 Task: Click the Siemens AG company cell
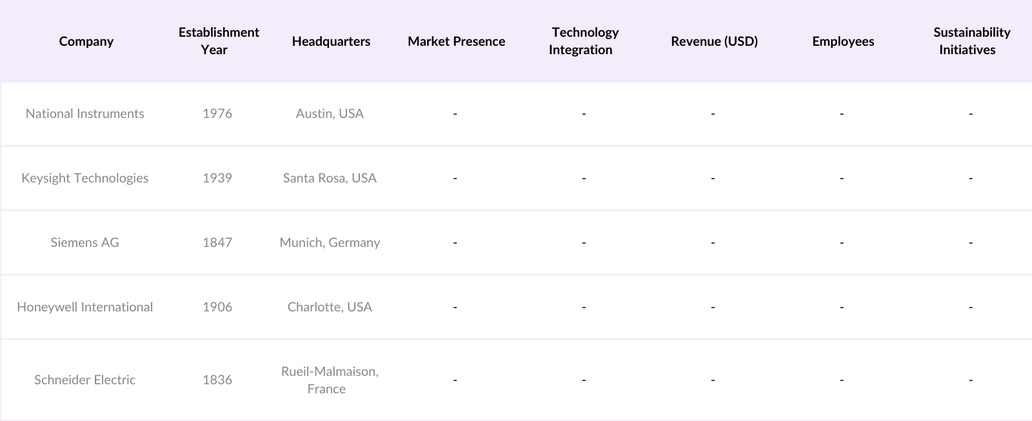[85, 242]
